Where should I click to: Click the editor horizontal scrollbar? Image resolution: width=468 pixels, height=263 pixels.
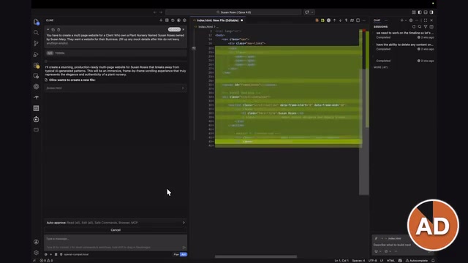pos(256,256)
